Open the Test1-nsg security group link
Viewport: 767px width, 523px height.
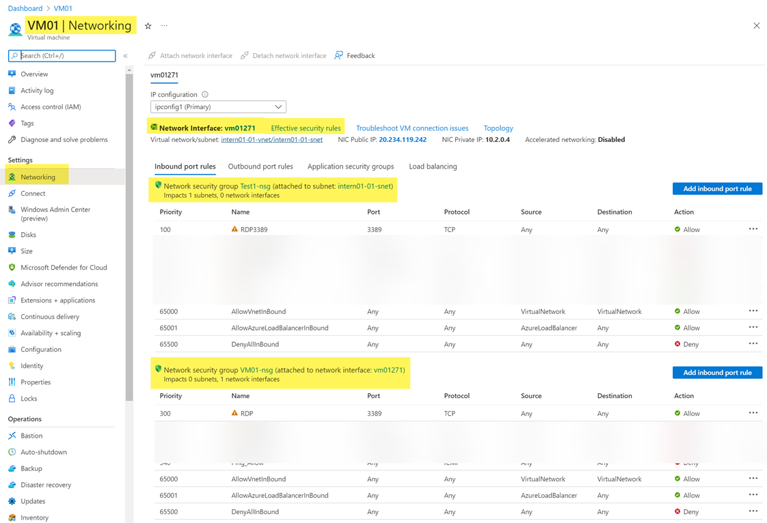pos(255,186)
